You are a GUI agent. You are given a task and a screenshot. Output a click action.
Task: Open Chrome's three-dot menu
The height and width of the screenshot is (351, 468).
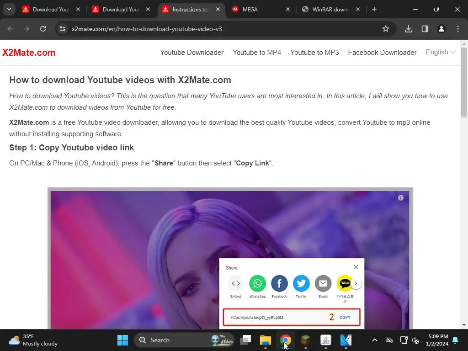click(458, 29)
